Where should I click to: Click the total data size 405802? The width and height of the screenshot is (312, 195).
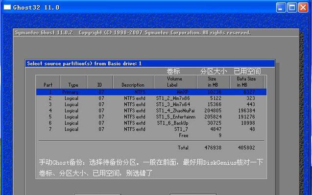pyautogui.click(x=246, y=148)
